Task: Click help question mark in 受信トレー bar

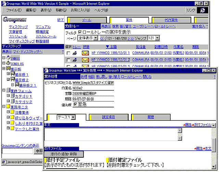Action: [207, 26]
